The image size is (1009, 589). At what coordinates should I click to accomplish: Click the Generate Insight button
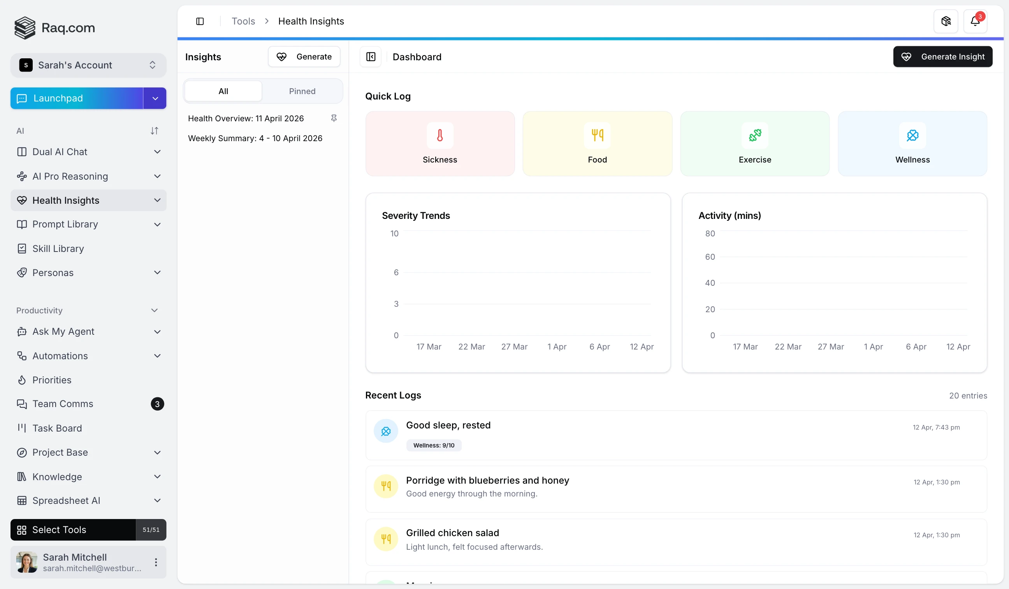point(942,56)
